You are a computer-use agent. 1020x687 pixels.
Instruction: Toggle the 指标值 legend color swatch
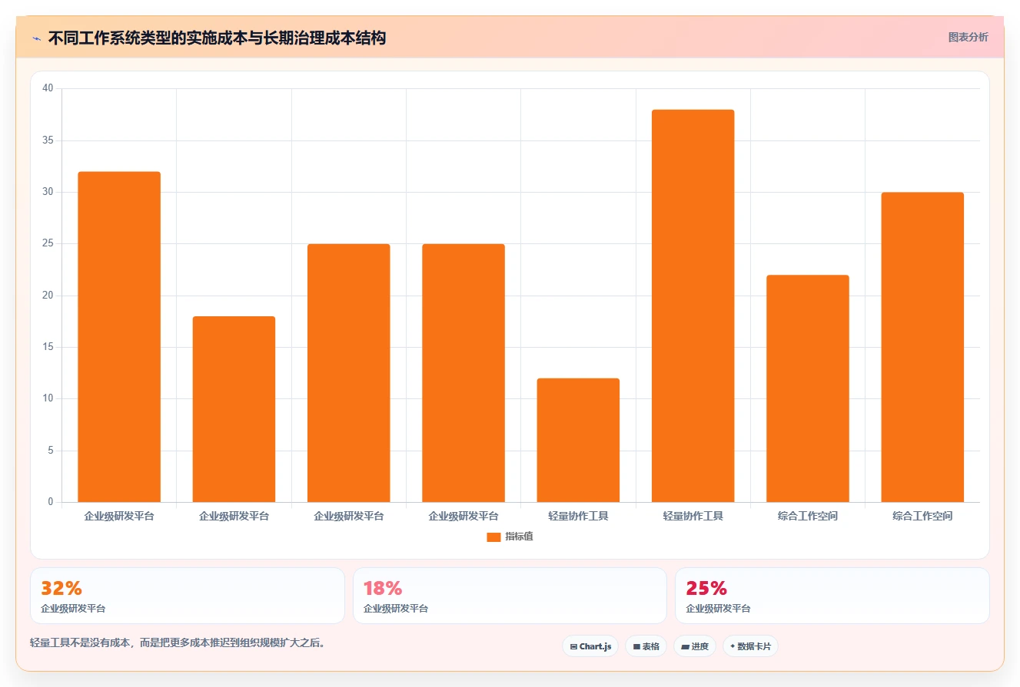click(x=493, y=537)
